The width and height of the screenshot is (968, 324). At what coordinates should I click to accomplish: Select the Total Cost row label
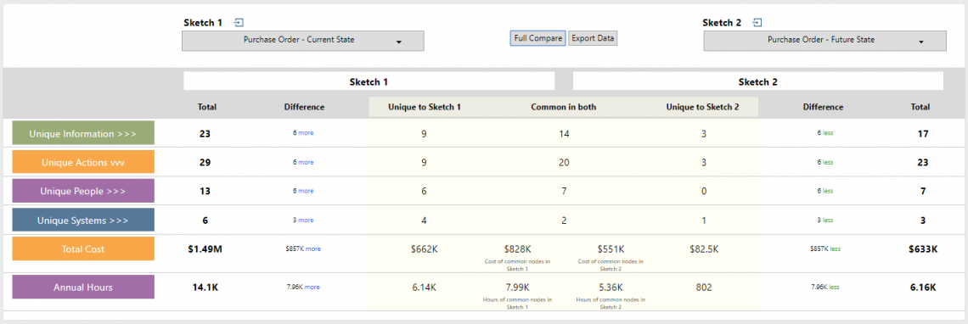[83, 249]
